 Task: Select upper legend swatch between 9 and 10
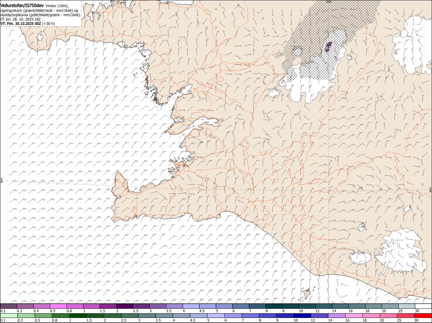click(290, 306)
